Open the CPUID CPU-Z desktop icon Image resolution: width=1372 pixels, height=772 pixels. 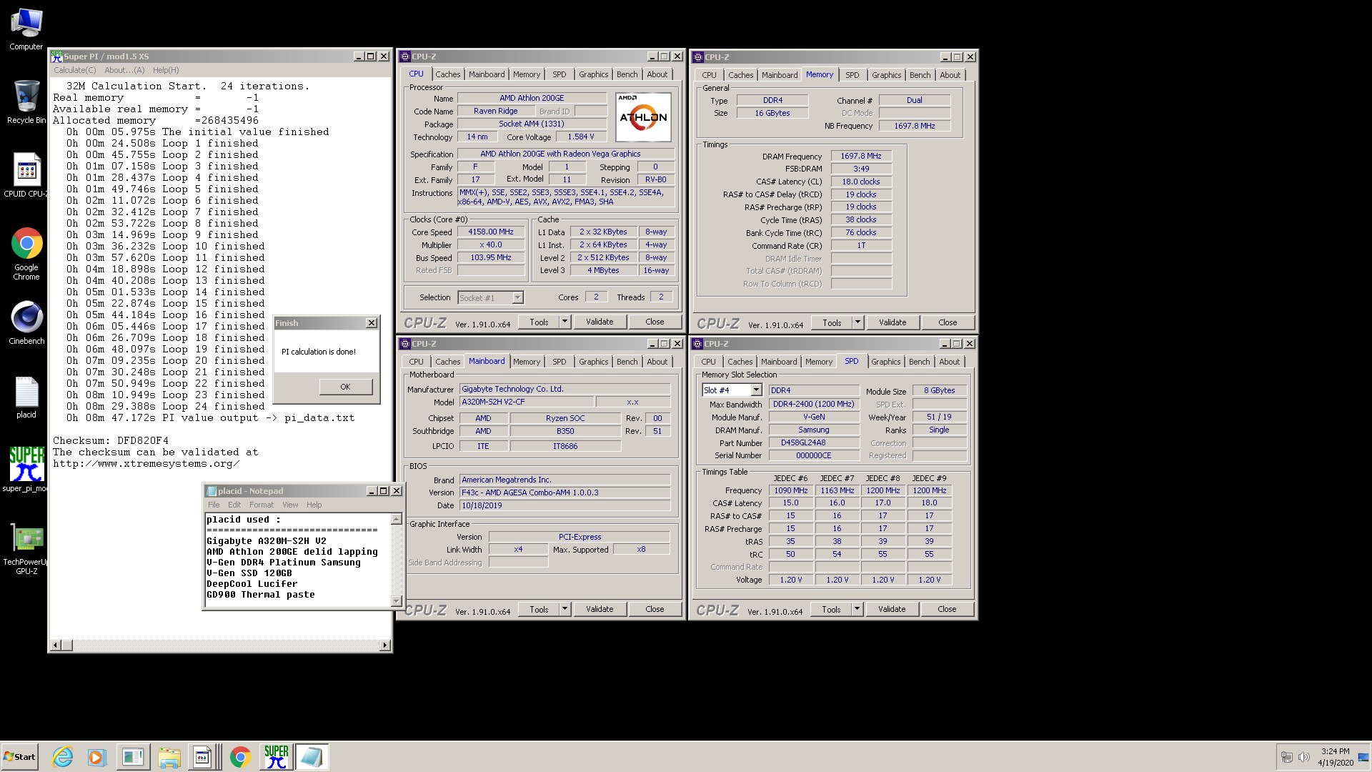click(x=26, y=175)
